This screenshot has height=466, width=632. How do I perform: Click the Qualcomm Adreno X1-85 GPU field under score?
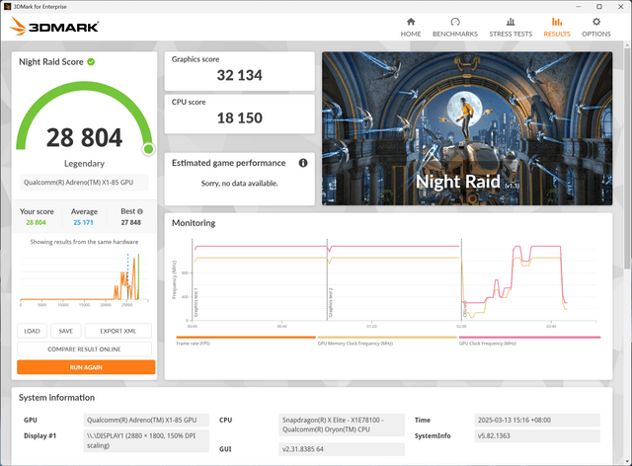tap(84, 183)
